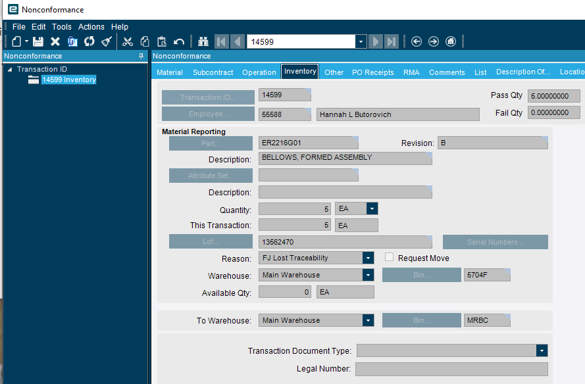
Task: Click the Back circle arrow icon
Action: pyautogui.click(x=417, y=41)
